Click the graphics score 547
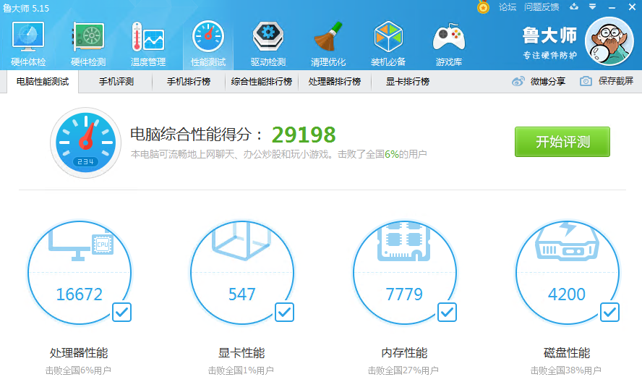The image size is (642, 382). [242, 294]
